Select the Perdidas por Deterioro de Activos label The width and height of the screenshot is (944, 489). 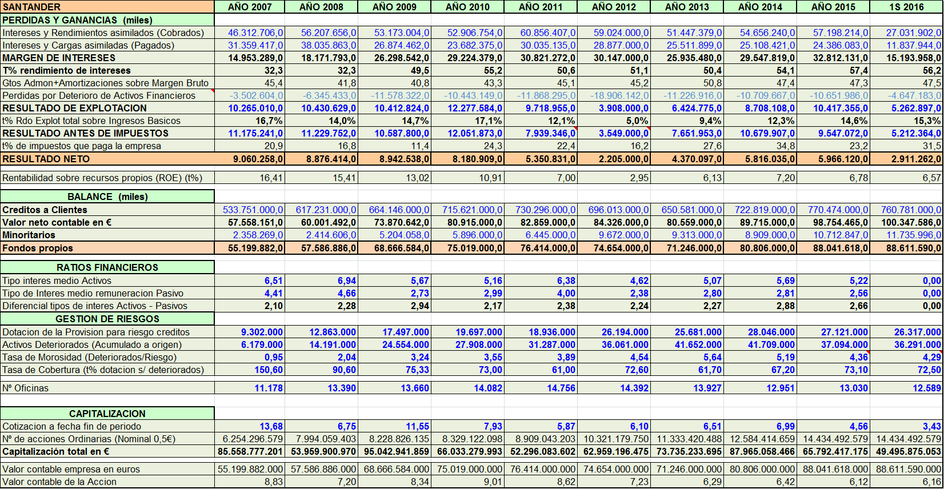107,95
